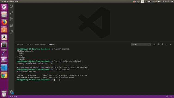174x98 pixels.
Task: Switch to the DEBUG CONSOLE tab
Action: point(40,44)
